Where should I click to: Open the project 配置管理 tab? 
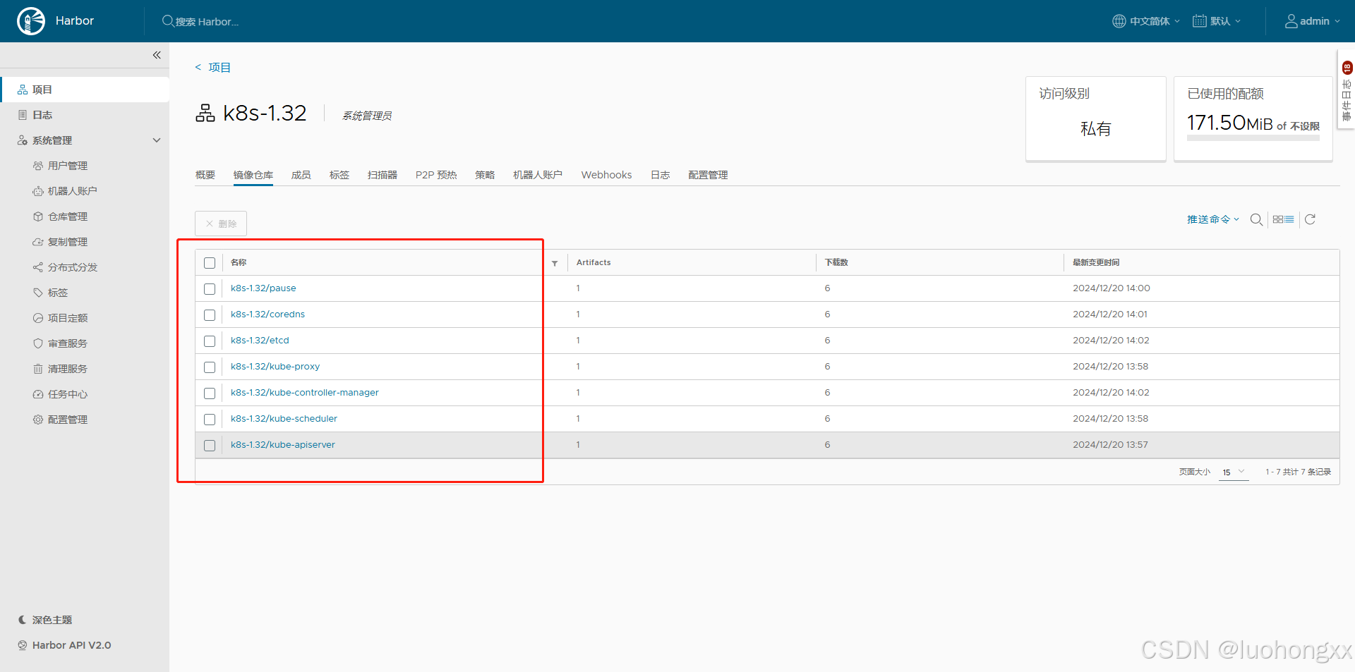coord(708,175)
